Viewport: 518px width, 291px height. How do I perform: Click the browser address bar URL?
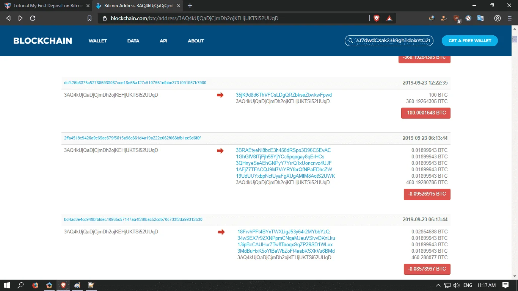pyautogui.click(x=195, y=18)
